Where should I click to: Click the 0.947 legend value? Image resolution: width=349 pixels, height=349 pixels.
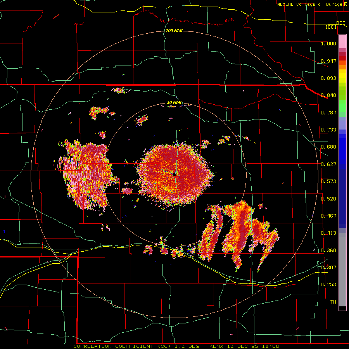[328, 61]
